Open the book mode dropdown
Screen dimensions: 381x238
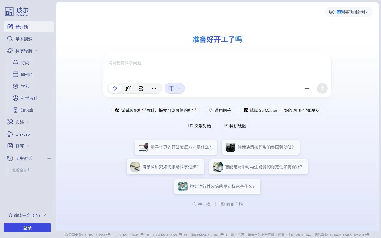pos(175,88)
